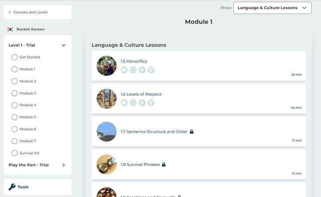321x197 pixels.
Task: Open the 1.5 Honorifics lesson title
Action: 134,61
